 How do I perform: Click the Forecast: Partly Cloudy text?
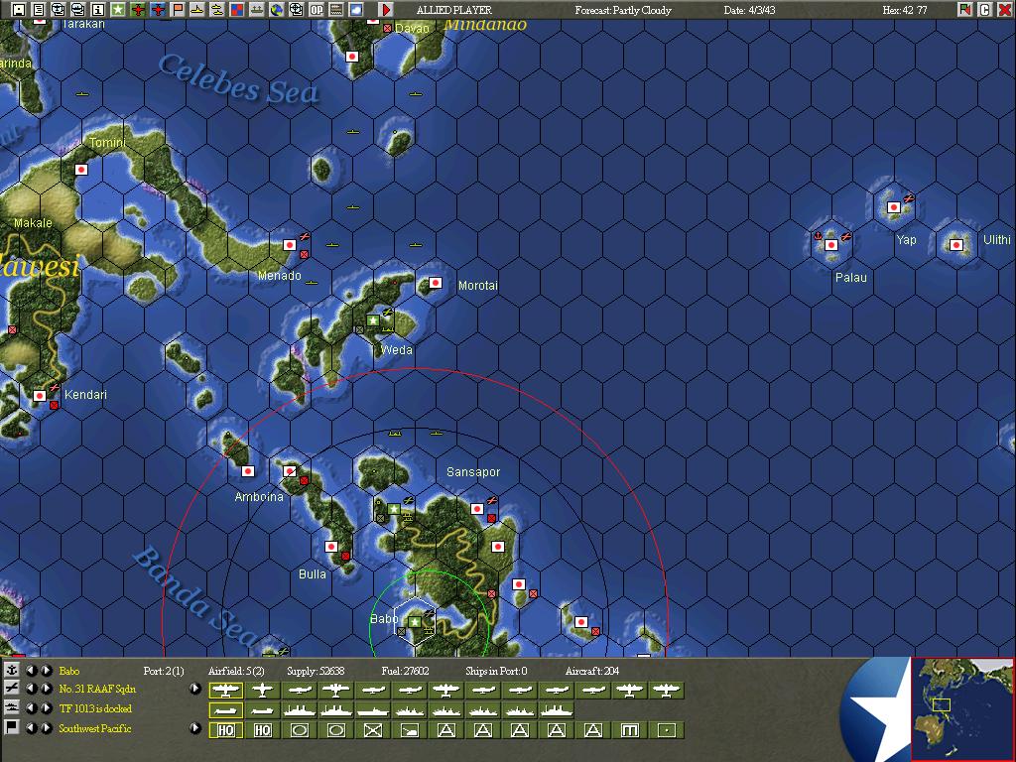[x=623, y=10]
